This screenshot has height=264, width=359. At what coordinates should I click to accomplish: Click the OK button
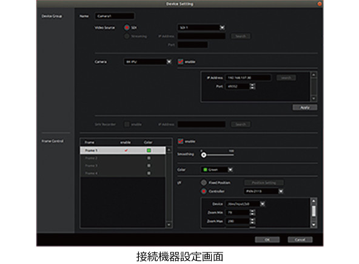[267, 240]
